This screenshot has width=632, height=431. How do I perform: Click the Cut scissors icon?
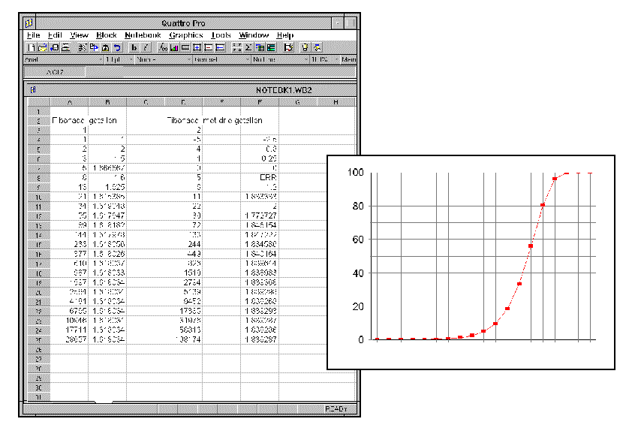pyautogui.click(x=83, y=47)
